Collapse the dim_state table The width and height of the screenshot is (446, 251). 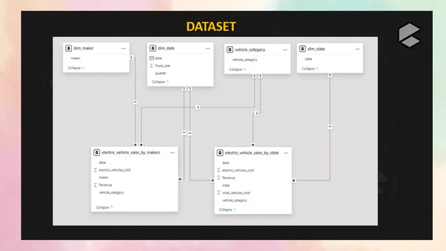(310, 69)
